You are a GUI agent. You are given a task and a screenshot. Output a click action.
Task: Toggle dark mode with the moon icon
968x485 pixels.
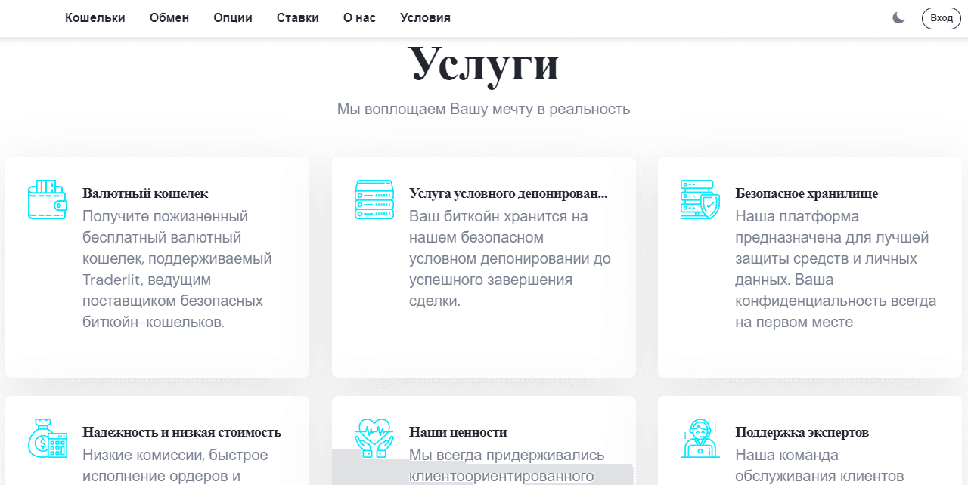click(898, 17)
